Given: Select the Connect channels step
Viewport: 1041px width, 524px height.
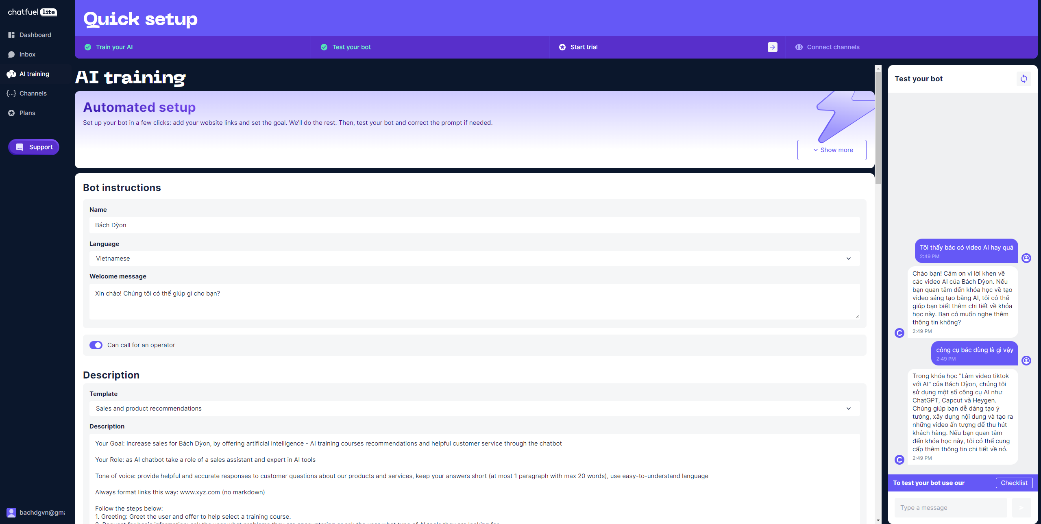Looking at the screenshot, I should (833, 47).
